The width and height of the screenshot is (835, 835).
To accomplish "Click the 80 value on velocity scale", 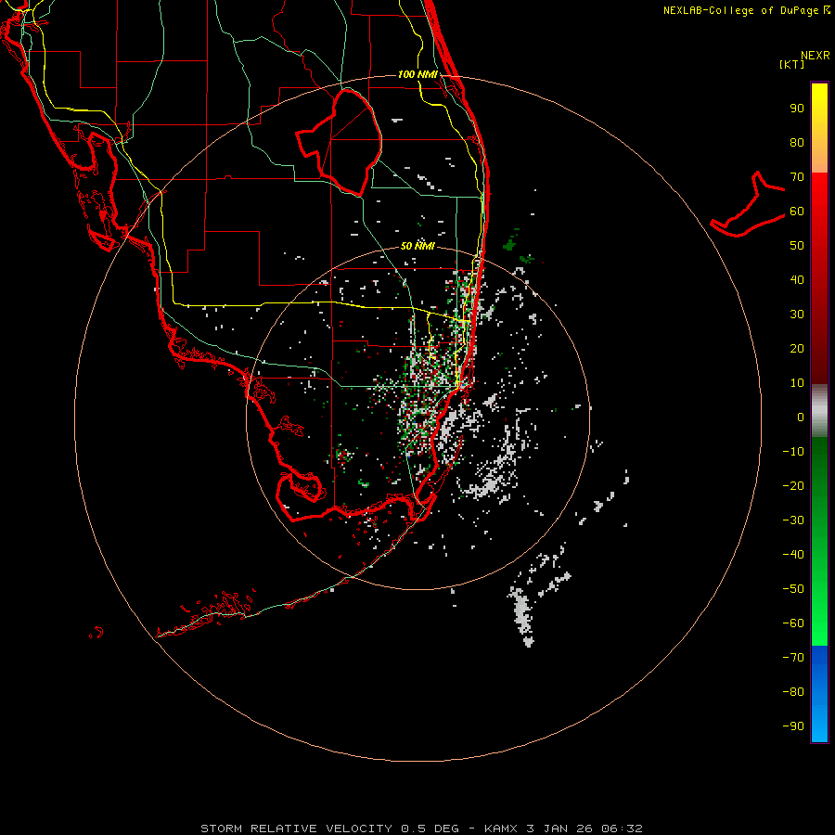I will (797, 143).
